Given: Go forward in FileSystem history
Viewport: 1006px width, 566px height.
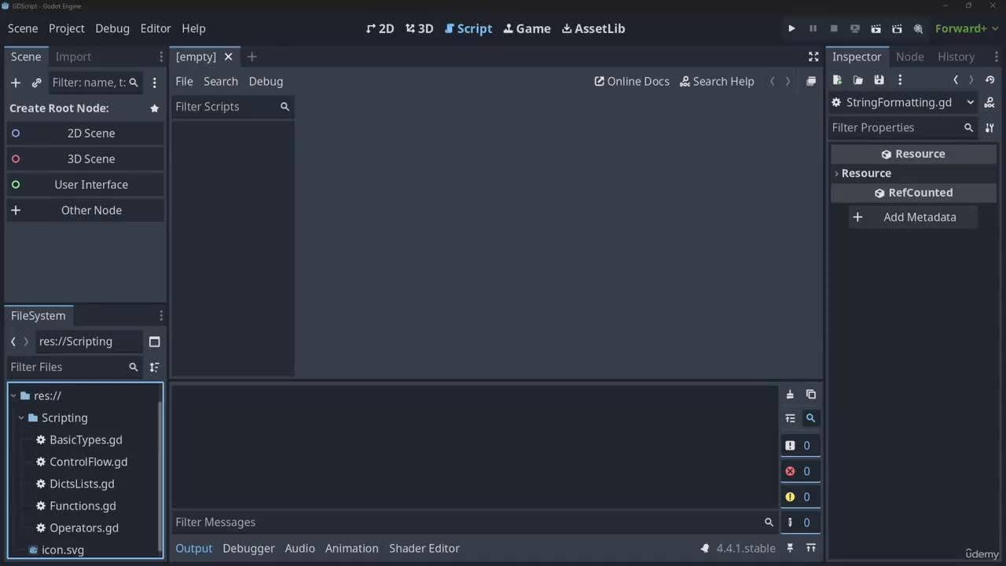Looking at the screenshot, I should (26, 341).
